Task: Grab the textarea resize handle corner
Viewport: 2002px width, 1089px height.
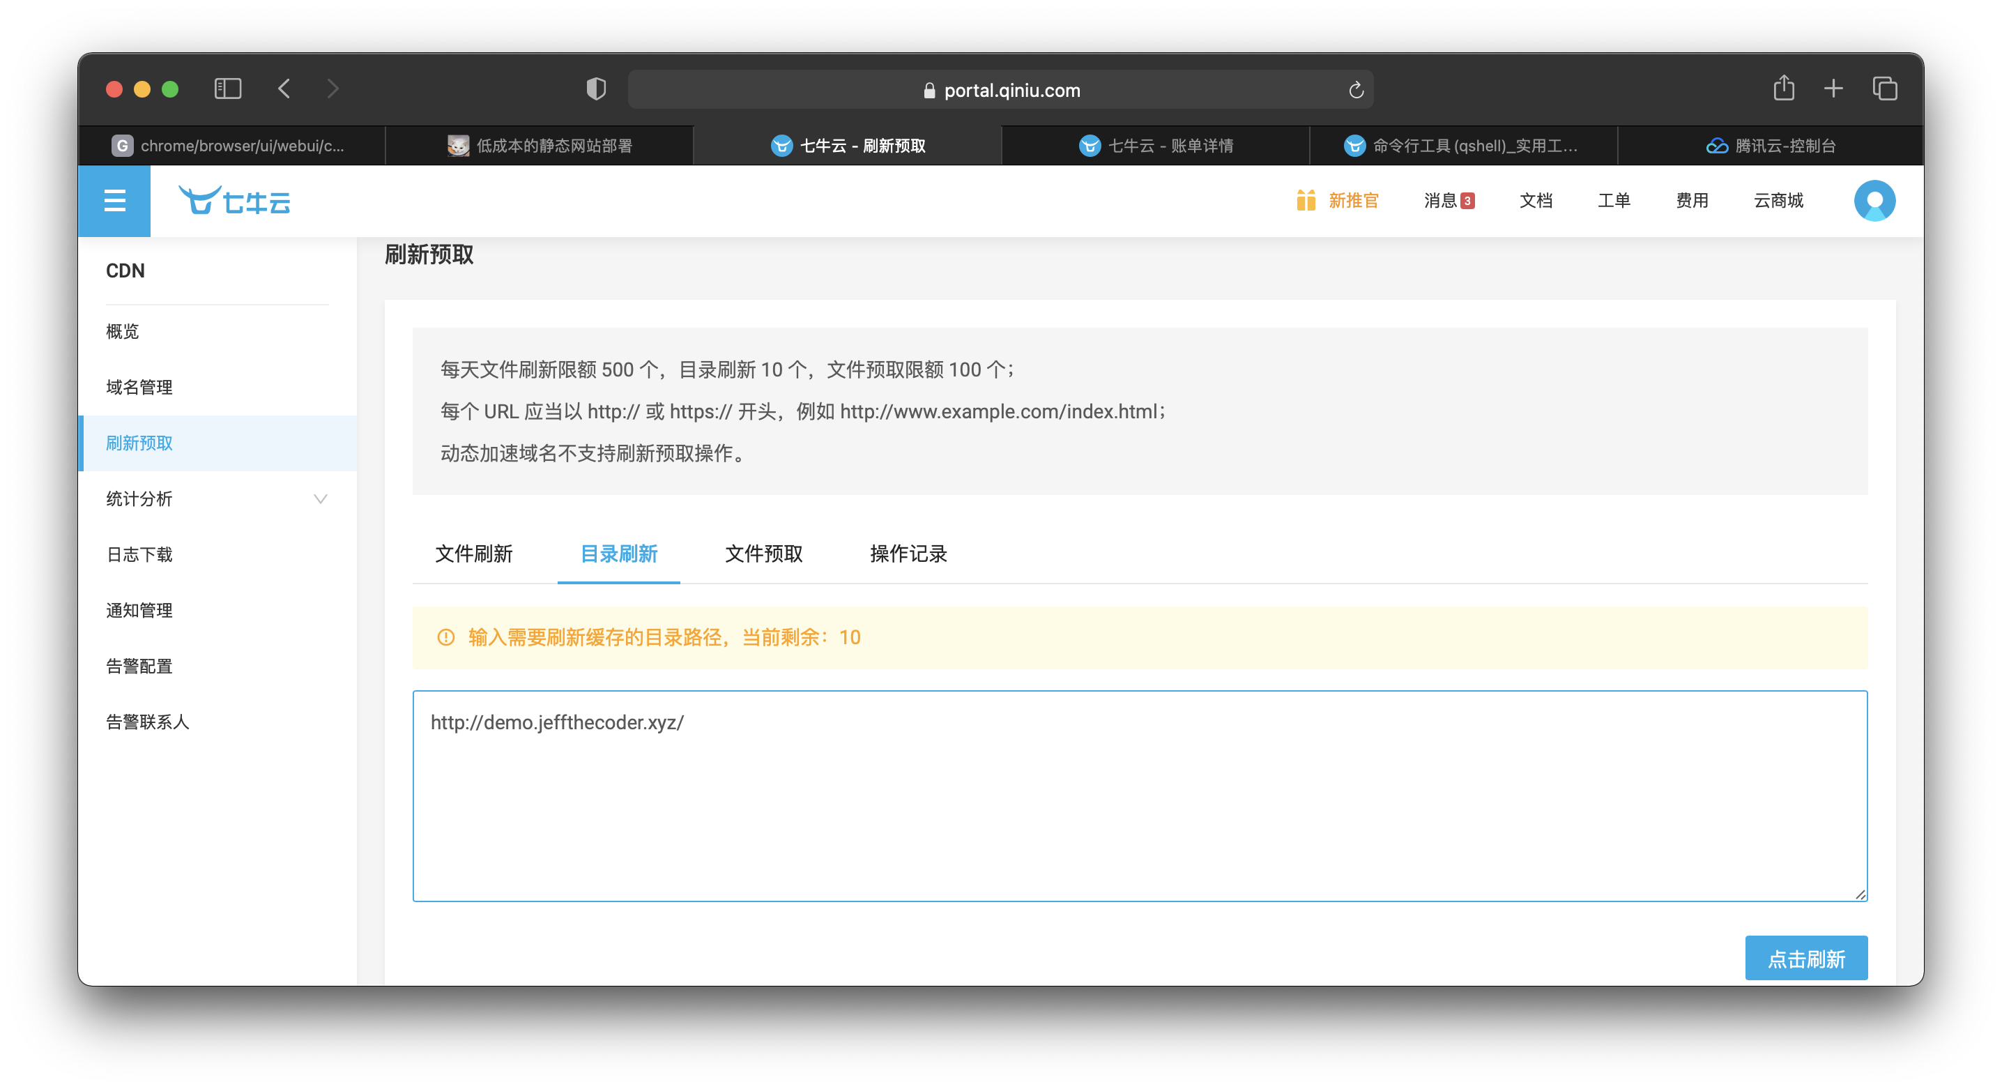Action: pyautogui.click(x=1860, y=894)
